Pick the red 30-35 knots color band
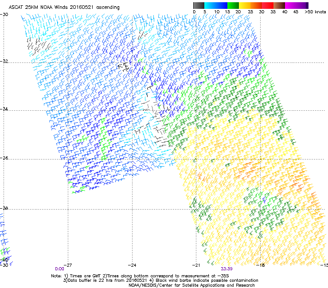Screen dimensions: 328x288 (x=268, y=5)
